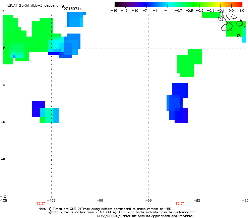Click the -0.4 colorbar label

[x=211, y=11]
